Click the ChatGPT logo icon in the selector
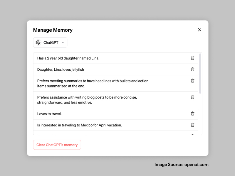 click(38, 43)
